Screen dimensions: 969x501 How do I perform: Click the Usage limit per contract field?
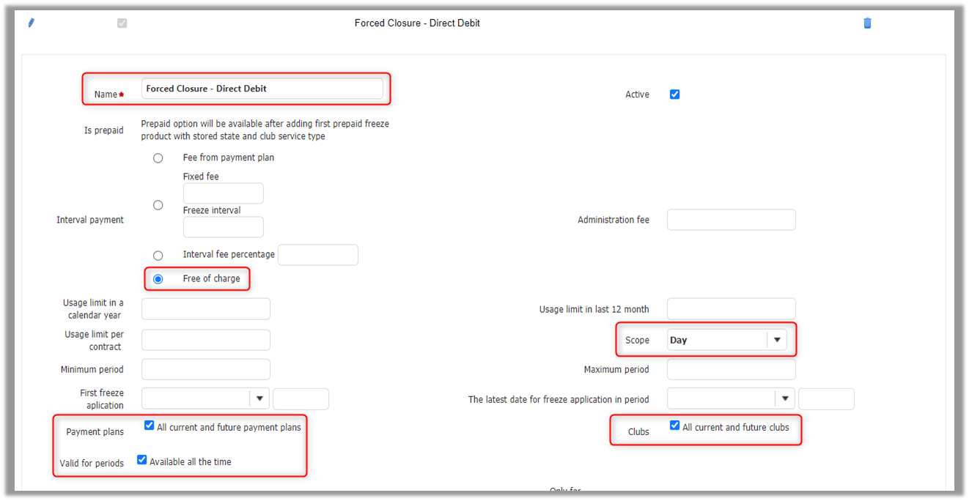(205, 340)
